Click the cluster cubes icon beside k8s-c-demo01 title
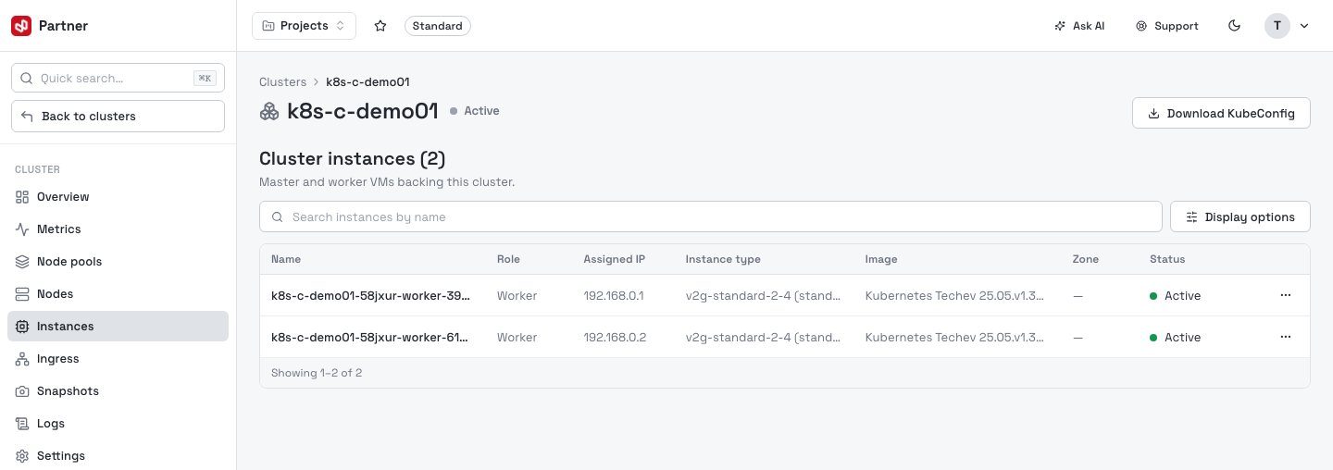Viewport: 1333px width, 470px height. tap(269, 112)
